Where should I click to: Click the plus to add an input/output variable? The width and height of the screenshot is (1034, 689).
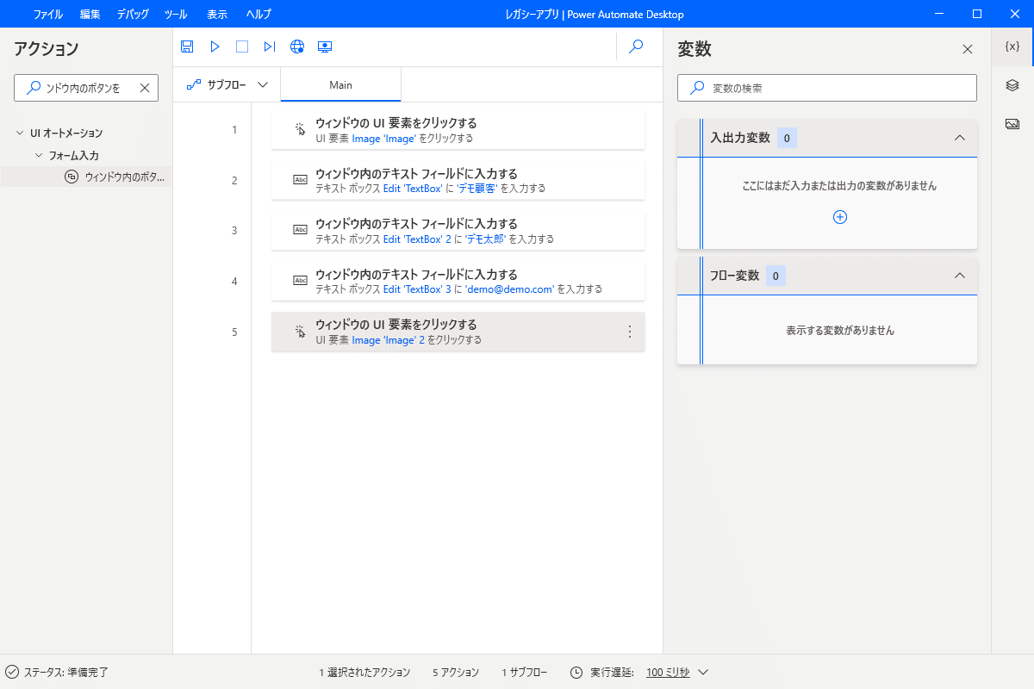(x=838, y=217)
